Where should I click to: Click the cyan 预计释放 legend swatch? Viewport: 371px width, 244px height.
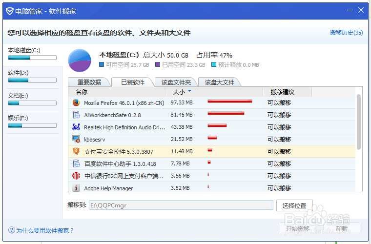coord(214,64)
